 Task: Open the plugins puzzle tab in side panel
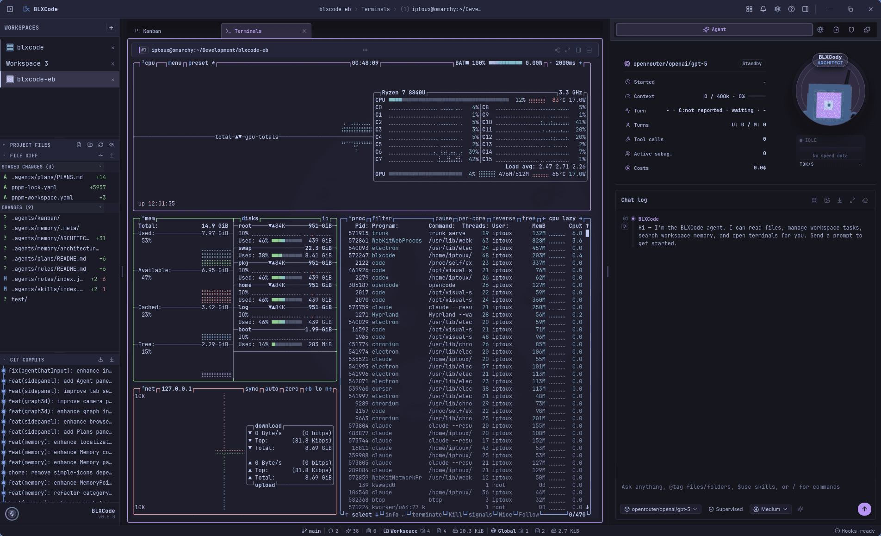[867, 30]
